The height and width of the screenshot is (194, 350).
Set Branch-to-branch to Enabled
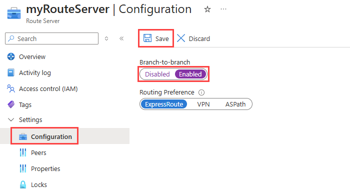click(x=190, y=74)
